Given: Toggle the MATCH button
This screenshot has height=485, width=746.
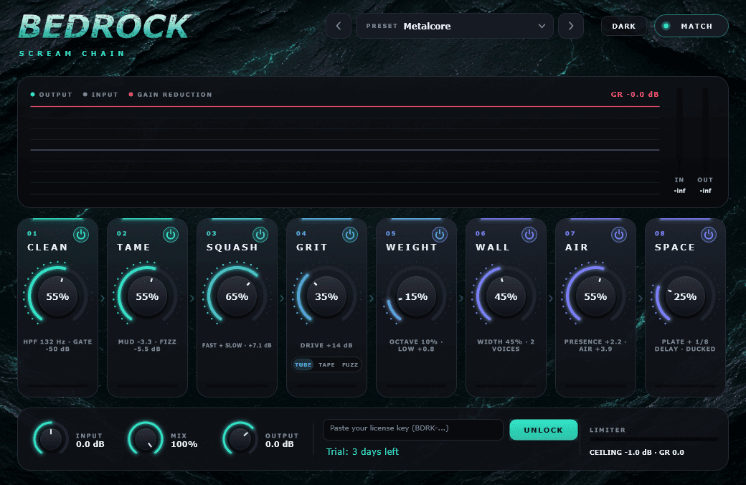Looking at the screenshot, I should tap(691, 26).
